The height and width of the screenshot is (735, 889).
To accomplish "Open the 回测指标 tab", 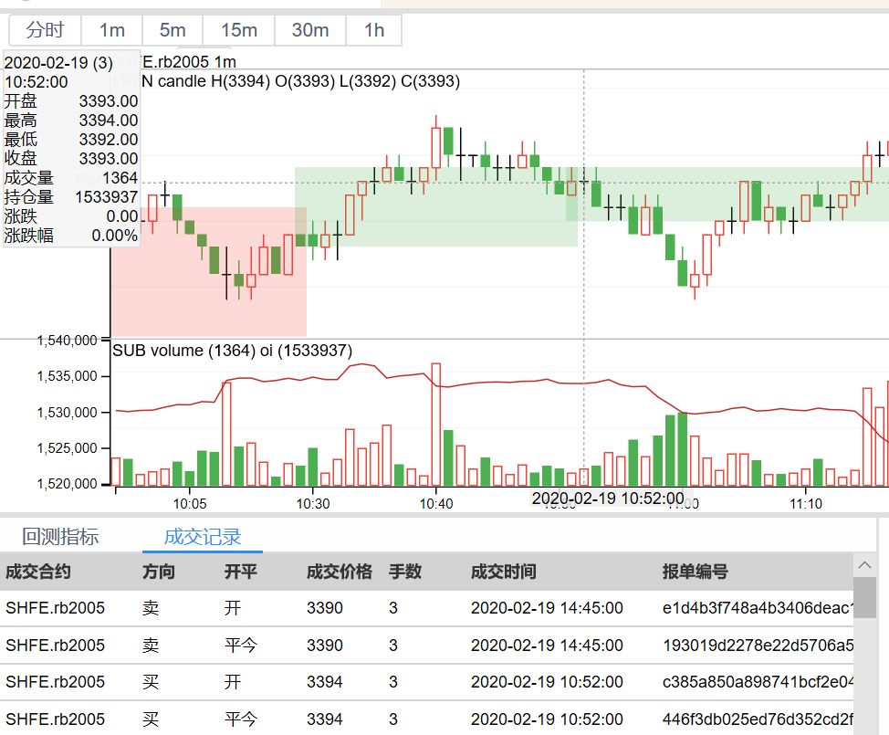I will [60, 537].
